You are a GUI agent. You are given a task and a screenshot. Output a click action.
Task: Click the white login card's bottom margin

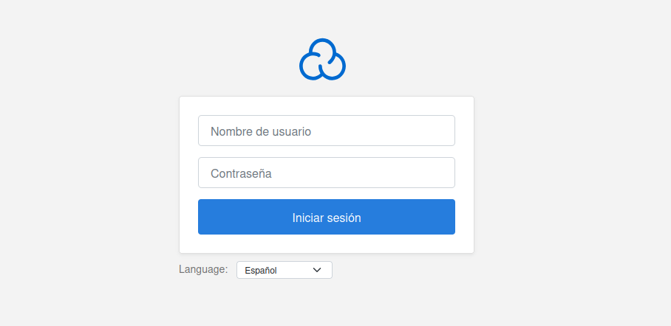[x=326, y=244]
